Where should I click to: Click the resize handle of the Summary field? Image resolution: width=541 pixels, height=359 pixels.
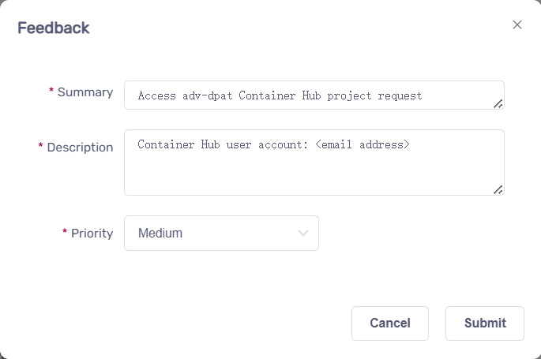tap(498, 103)
